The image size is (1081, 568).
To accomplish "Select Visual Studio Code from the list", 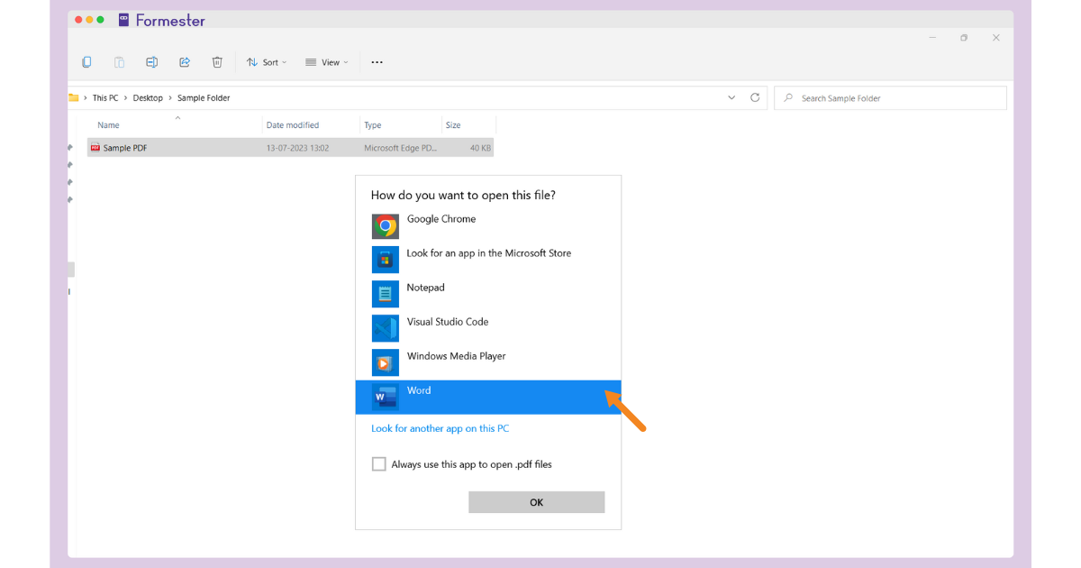I will pyautogui.click(x=448, y=322).
